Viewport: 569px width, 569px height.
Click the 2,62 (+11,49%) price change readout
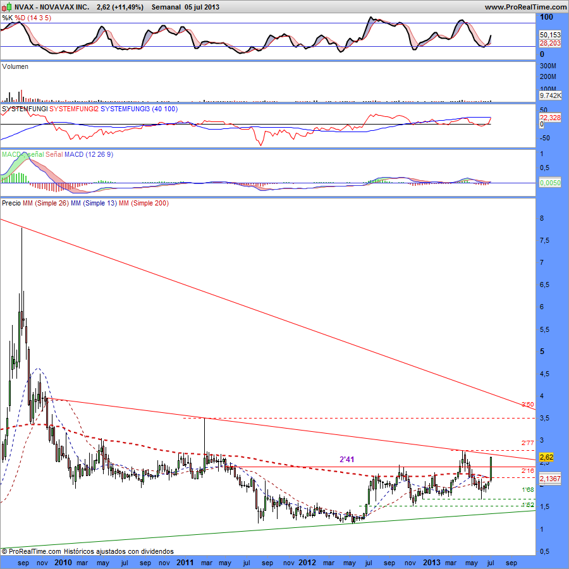tap(119, 7)
